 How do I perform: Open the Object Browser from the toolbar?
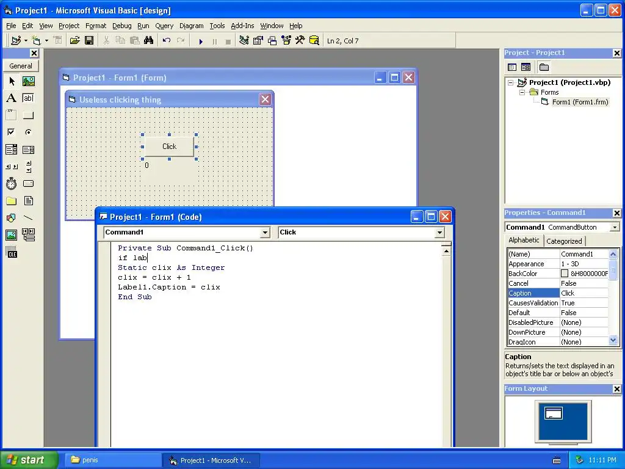tap(286, 40)
